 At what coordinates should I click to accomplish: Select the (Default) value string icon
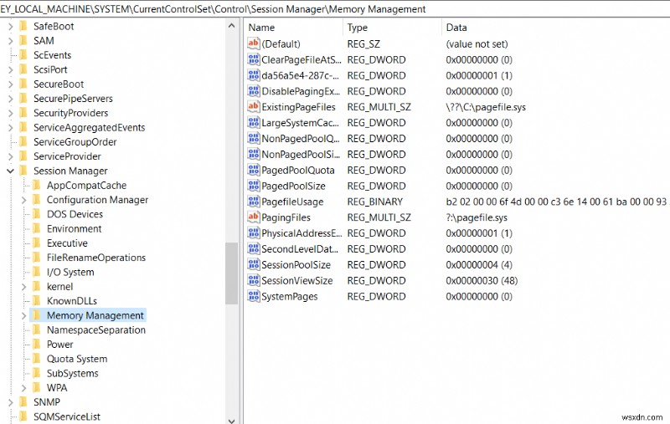click(254, 43)
